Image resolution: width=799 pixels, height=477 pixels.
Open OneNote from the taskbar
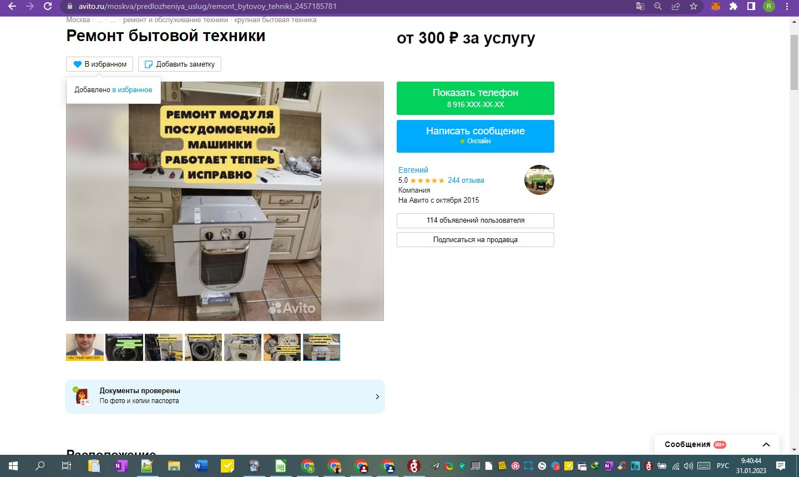[x=120, y=466]
